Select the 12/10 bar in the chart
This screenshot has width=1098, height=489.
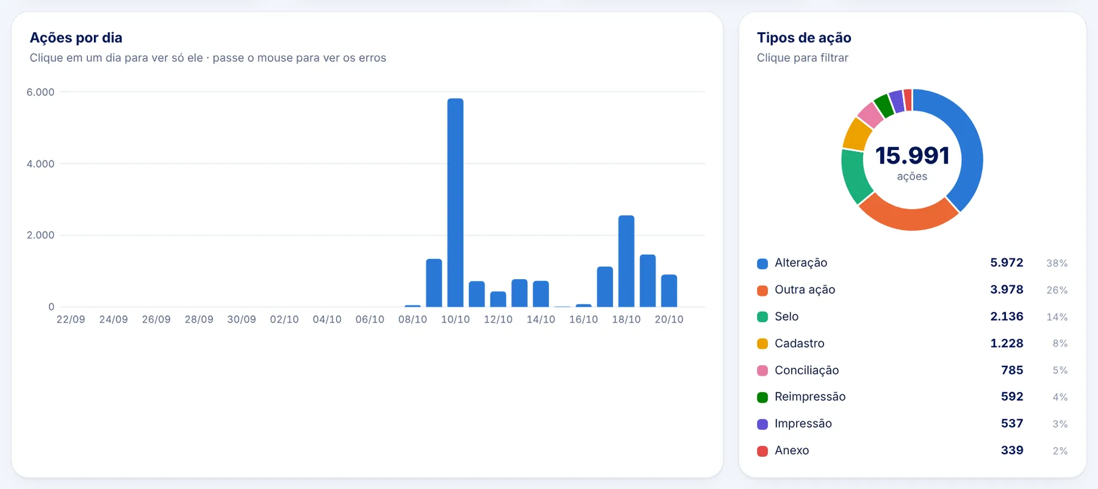498,299
